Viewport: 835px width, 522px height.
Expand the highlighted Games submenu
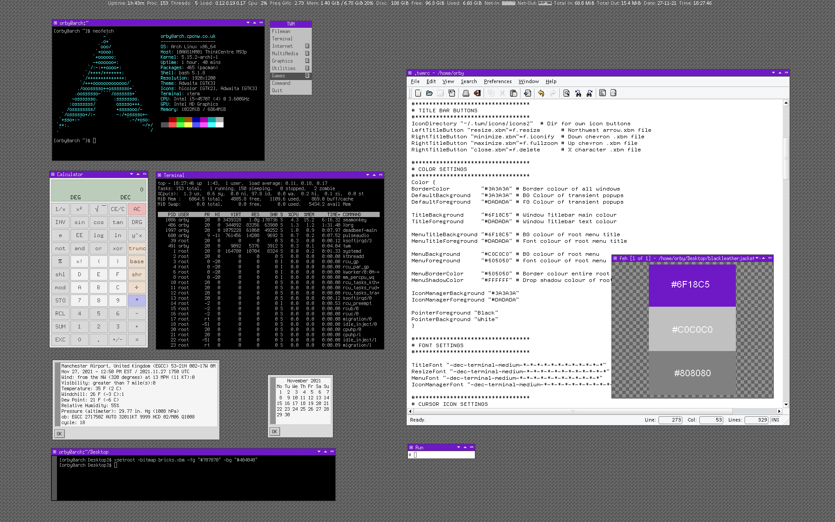tap(307, 76)
